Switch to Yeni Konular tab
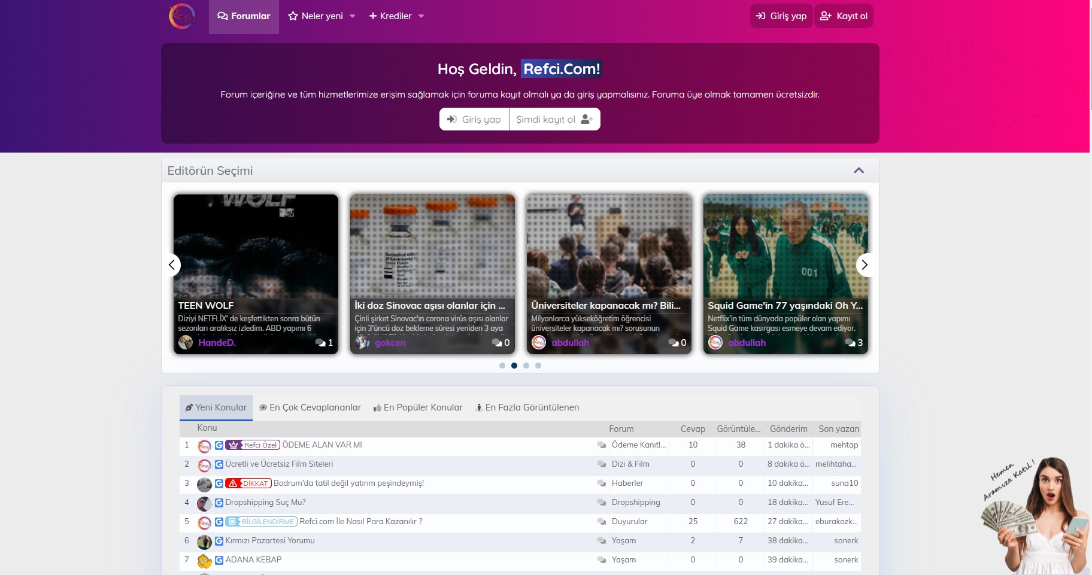1092x575 pixels. click(216, 407)
